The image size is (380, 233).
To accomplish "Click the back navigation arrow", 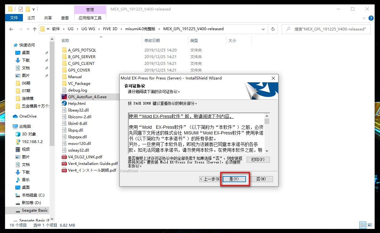I will (11, 29).
